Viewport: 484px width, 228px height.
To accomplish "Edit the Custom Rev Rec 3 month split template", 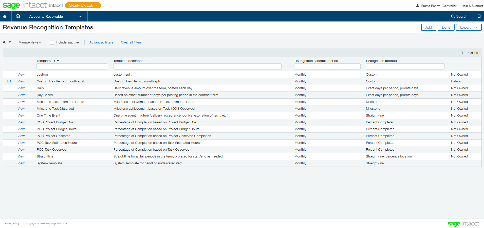I will (x=10, y=81).
